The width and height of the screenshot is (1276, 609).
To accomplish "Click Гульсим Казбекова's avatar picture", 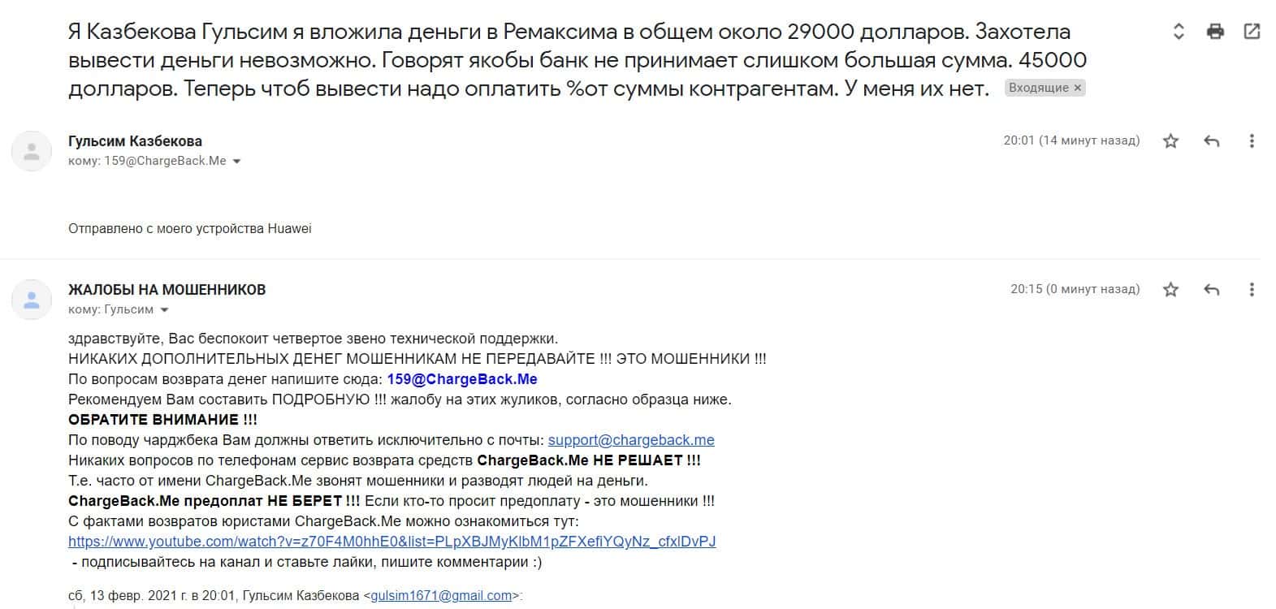I will click(x=32, y=151).
